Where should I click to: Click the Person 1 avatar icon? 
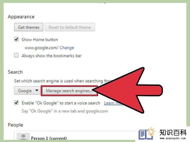coord(23,137)
